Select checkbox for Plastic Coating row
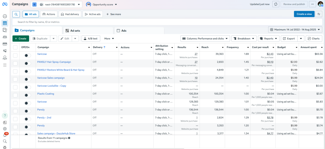325x149 pixels. pos(15,95)
